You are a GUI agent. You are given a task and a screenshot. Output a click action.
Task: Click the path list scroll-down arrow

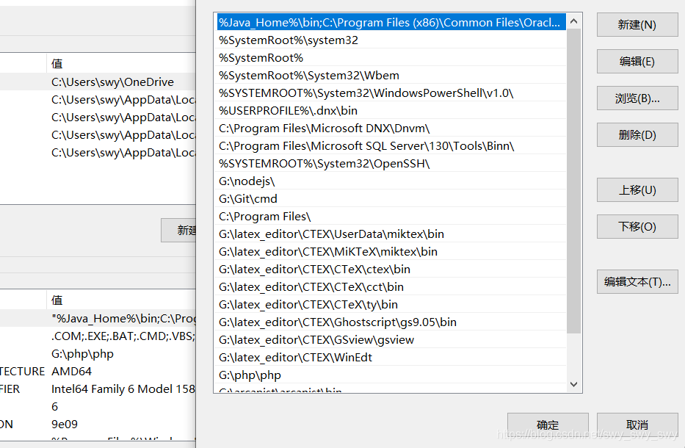coord(574,384)
